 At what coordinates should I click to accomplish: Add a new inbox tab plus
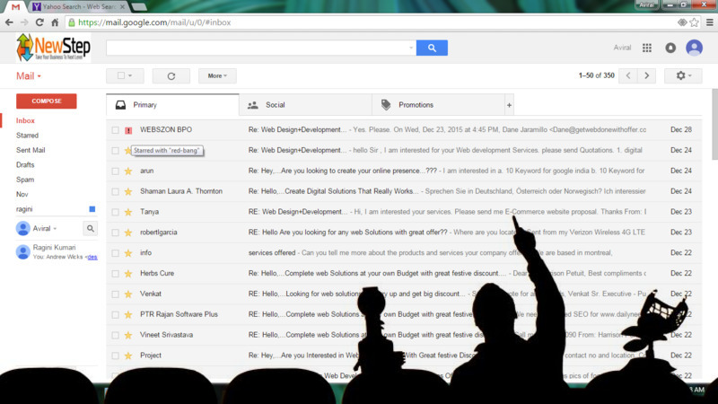click(x=509, y=105)
